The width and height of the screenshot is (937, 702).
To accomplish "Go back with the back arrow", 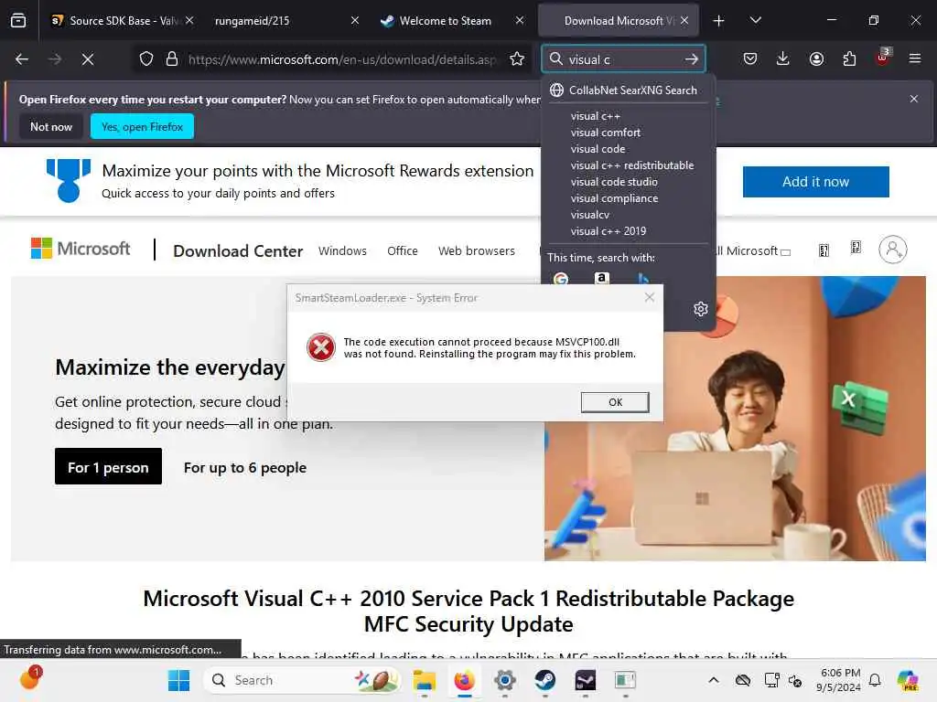I will (22, 59).
